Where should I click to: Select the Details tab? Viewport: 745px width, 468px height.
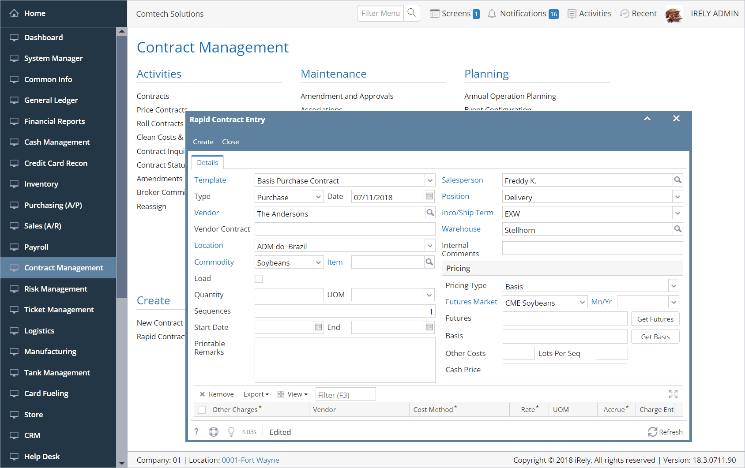[x=207, y=163]
